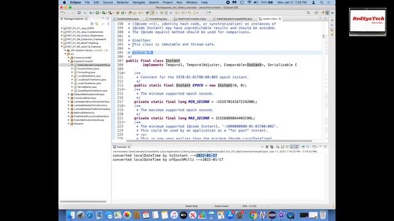This screenshot has height=221, width=394.
Task: Open Chrome from the Dock
Action: click(253, 215)
